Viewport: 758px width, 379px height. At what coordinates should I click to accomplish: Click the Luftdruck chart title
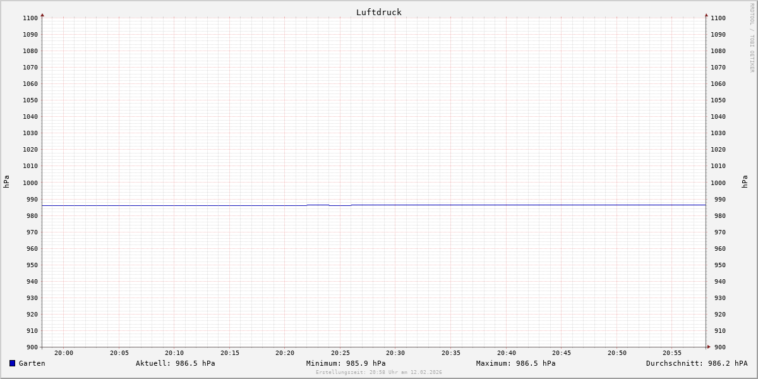coord(378,12)
